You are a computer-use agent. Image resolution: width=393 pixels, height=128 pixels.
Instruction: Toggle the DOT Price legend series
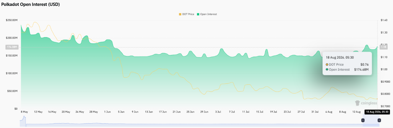pos(186,14)
